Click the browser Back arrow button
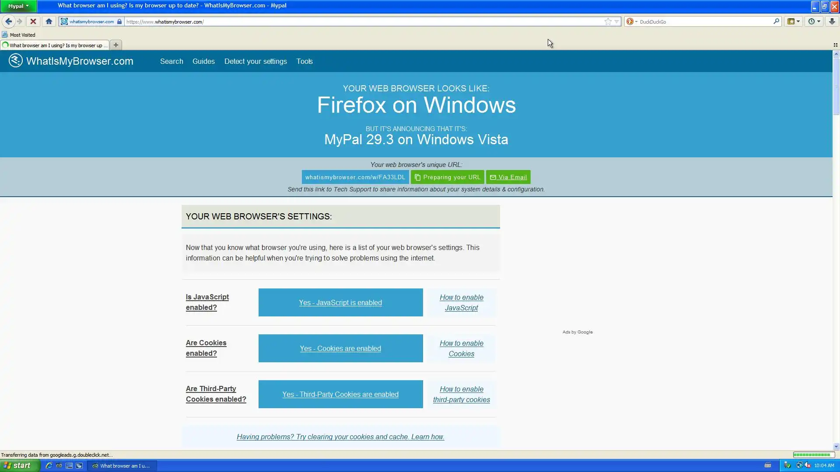 pos(8,21)
